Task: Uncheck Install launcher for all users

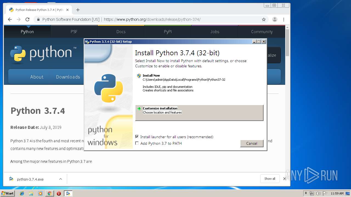Action: tap(137, 137)
